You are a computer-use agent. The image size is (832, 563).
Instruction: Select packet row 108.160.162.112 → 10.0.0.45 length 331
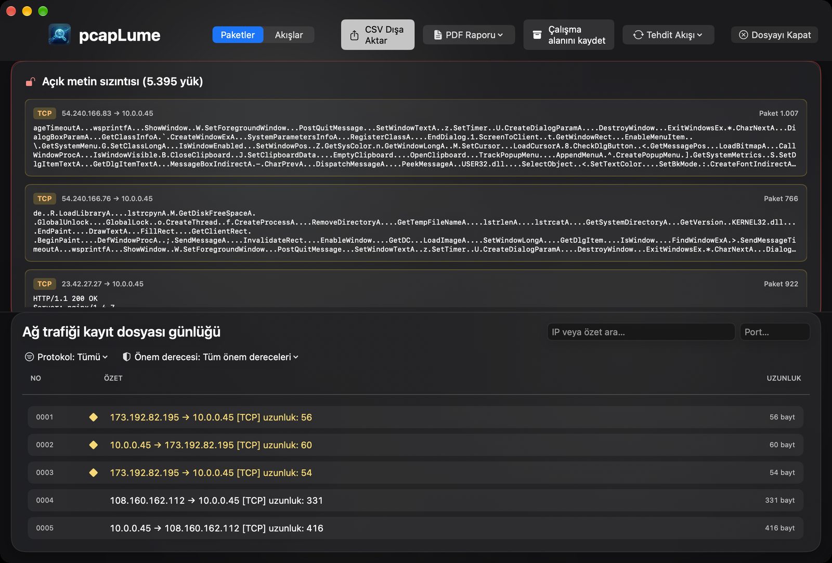pos(415,500)
